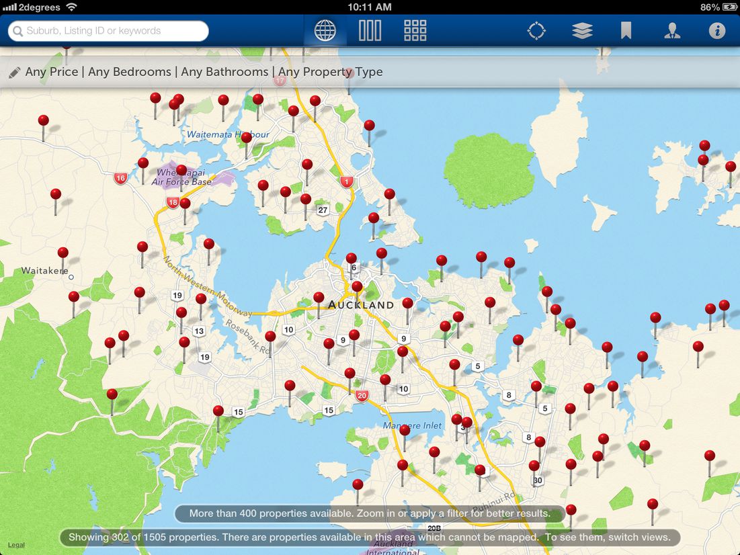Tap the search field for suburb or keywords
This screenshot has width=740, height=555.
click(x=108, y=31)
